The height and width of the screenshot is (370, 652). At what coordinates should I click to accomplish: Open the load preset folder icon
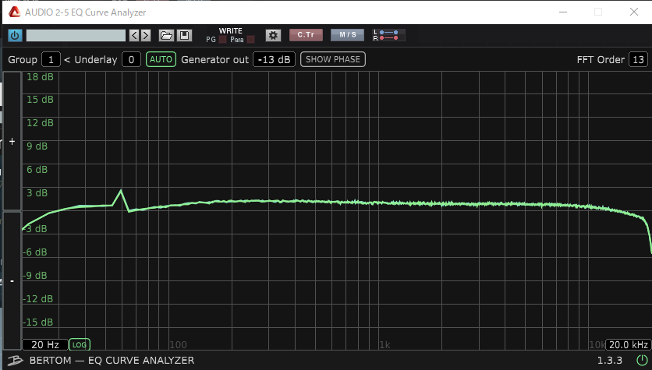166,35
